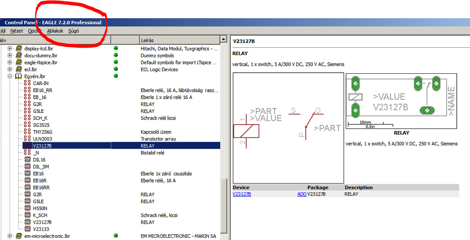The width and height of the screenshot is (470, 240).
Task: Collapse the Egyéni.lbr tree node
Action: [x=10, y=76]
